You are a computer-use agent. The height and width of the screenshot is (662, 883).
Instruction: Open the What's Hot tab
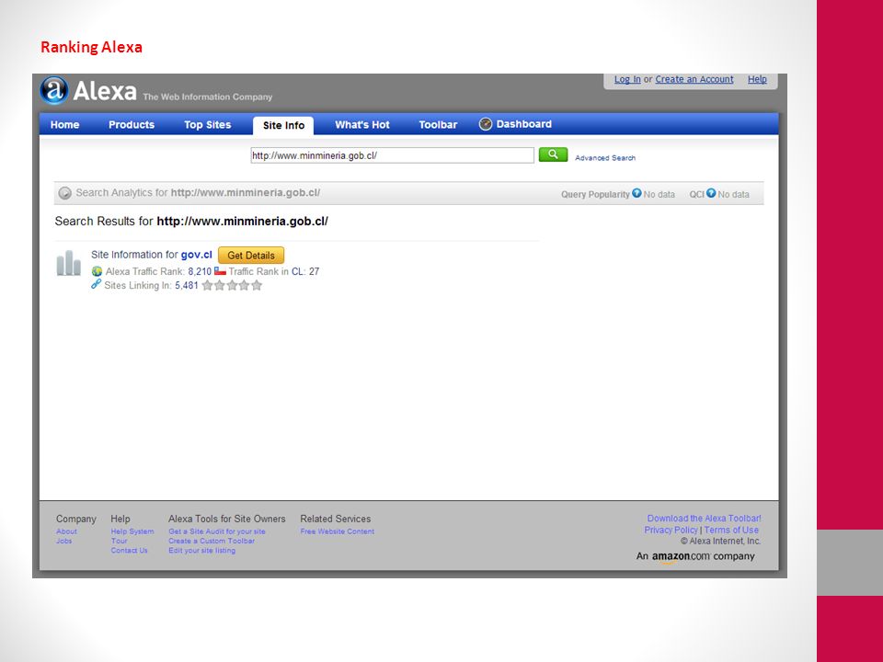coord(362,125)
